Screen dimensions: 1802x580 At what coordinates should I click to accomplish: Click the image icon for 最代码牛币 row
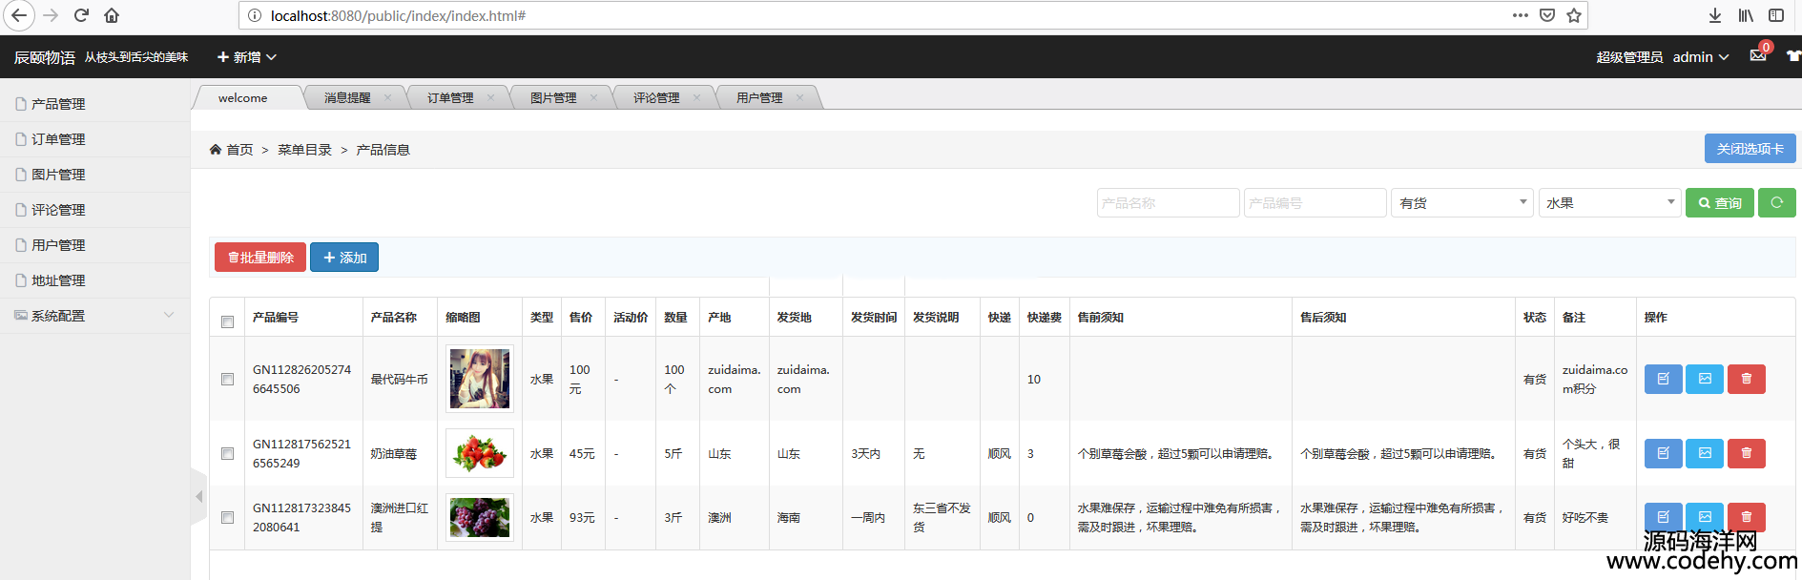click(x=1704, y=379)
